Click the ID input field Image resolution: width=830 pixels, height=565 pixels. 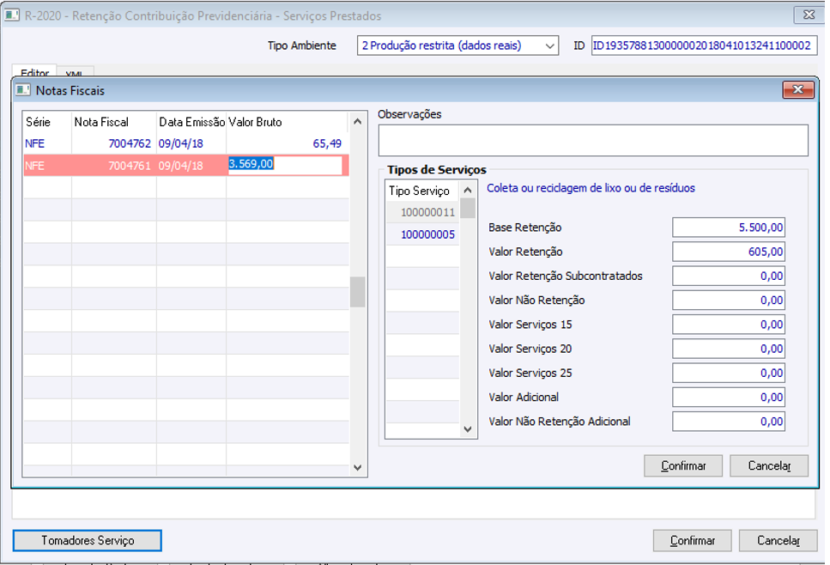(x=702, y=46)
